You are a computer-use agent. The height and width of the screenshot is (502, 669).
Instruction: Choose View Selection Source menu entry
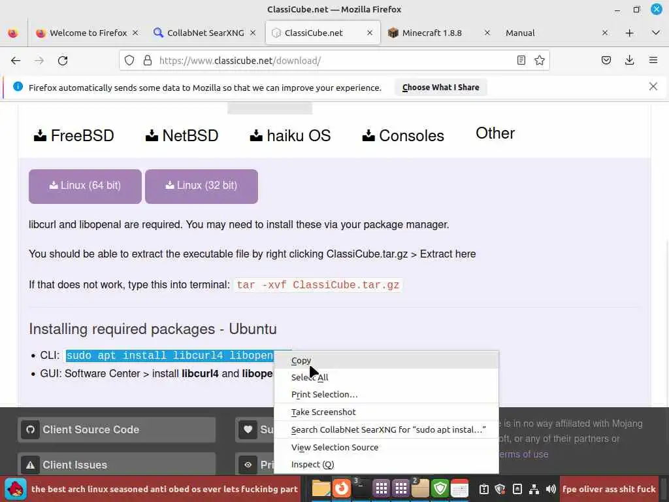386,447
